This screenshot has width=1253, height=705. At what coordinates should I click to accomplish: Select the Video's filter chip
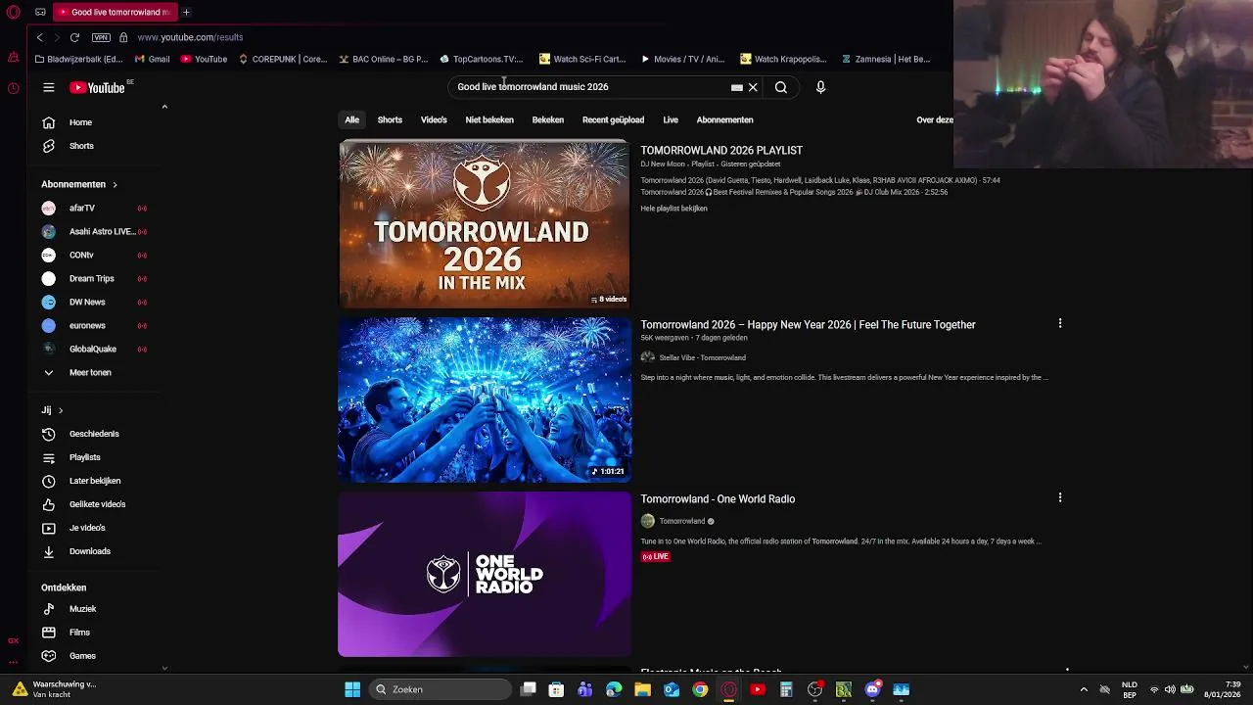click(x=434, y=119)
